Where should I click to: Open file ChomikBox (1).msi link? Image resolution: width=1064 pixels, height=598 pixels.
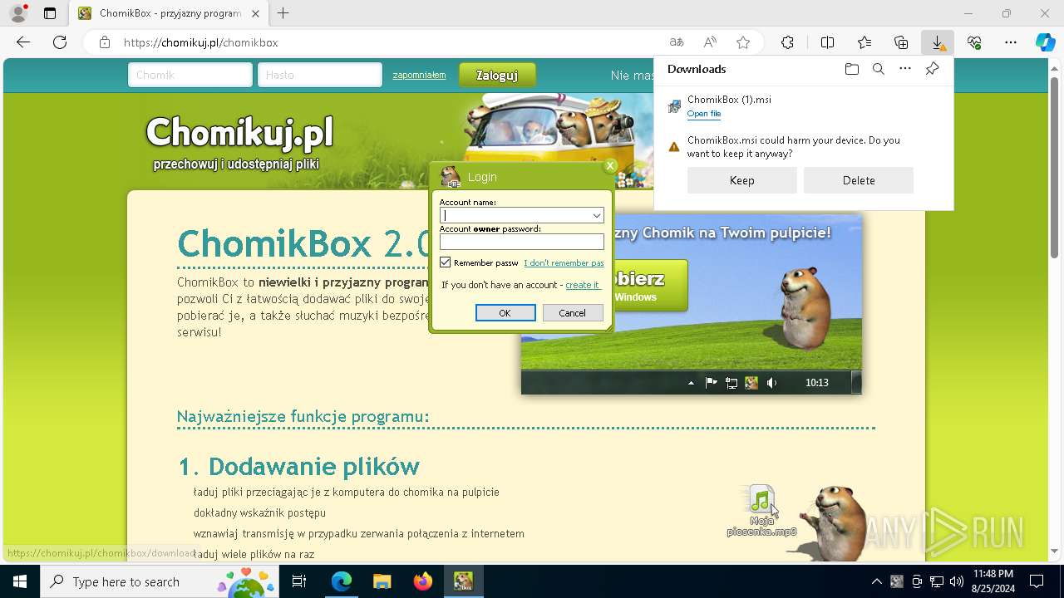click(704, 114)
